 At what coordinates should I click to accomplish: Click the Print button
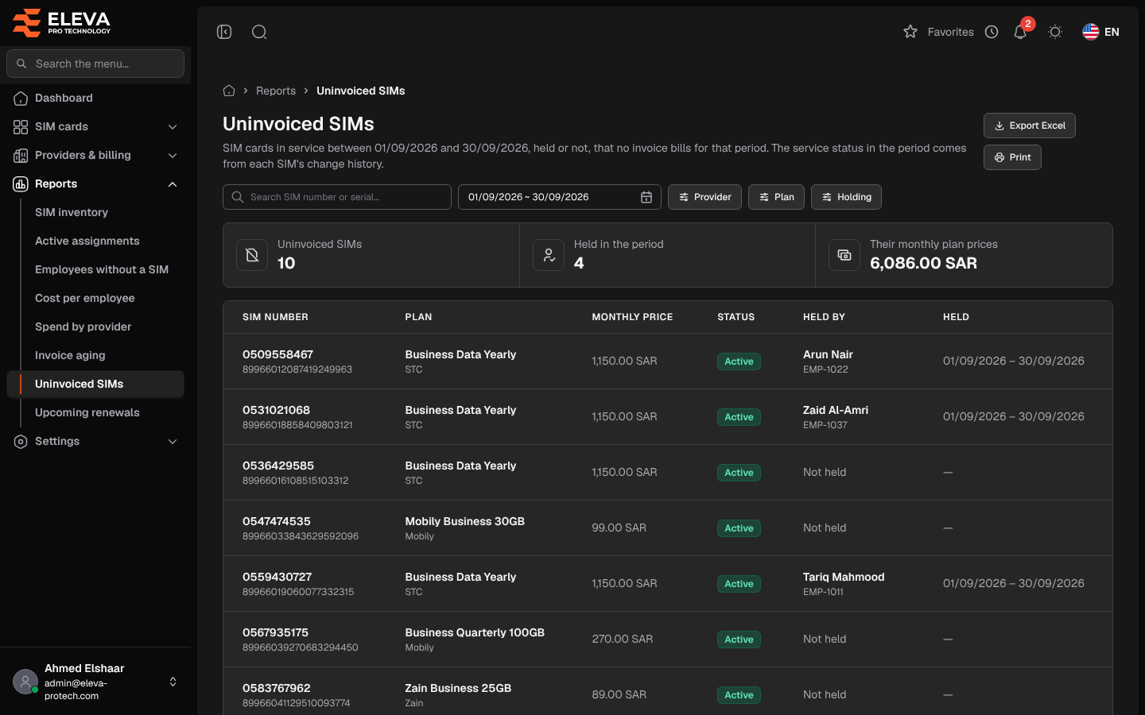pyautogui.click(x=1012, y=157)
